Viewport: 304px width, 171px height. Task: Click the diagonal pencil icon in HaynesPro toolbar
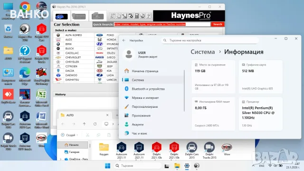point(124,16)
